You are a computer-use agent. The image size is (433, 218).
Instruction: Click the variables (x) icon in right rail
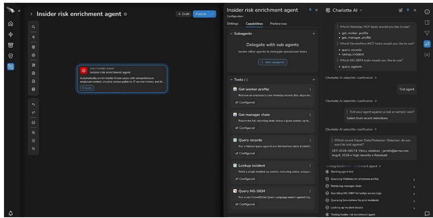(427, 55)
